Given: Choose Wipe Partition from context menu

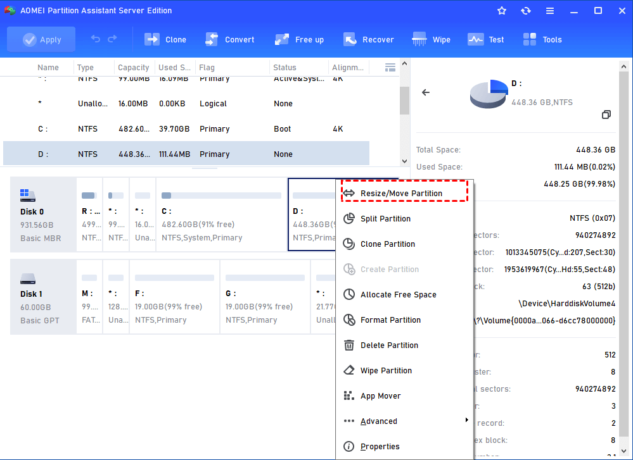Looking at the screenshot, I should point(404,371).
